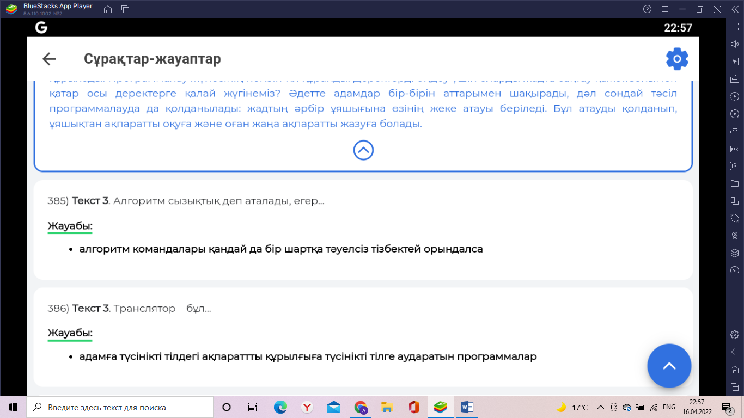
Task: Open the keyboard controls icon in sidebar
Action: coord(734,79)
